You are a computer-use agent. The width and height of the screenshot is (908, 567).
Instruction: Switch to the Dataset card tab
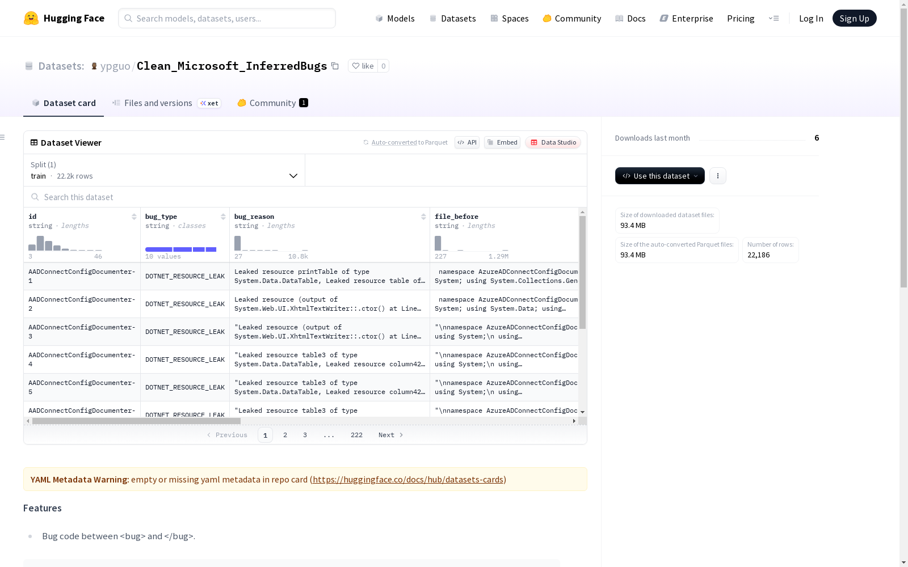coord(64,103)
